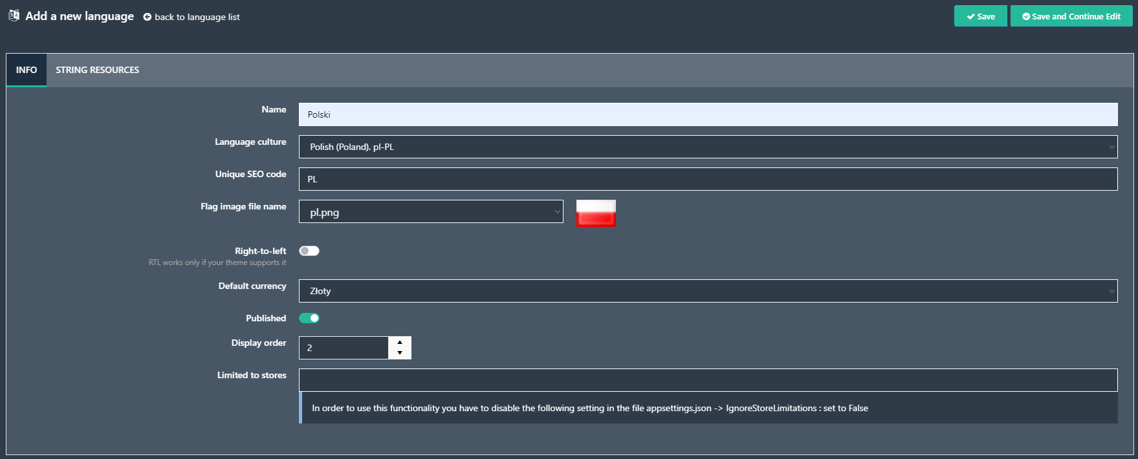Click Save and Continue Edit button
This screenshot has width=1138, height=459.
[1071, 16]
